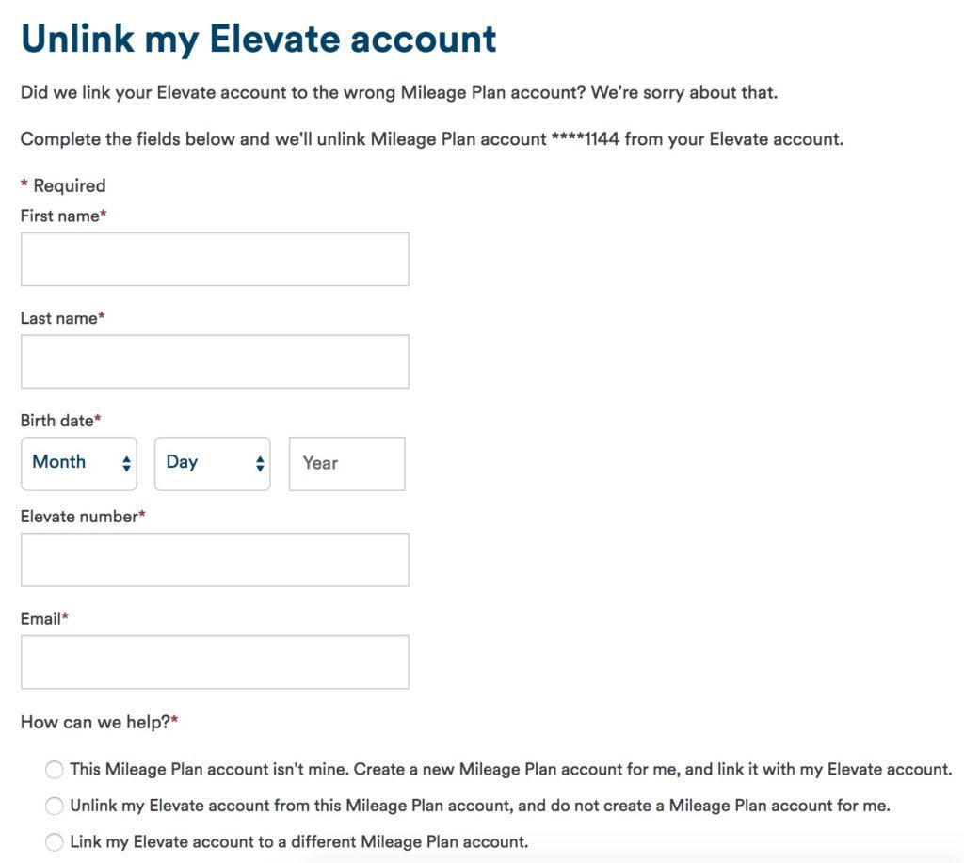Click the "Birth date" label text
Screen dimensions: 964x863
[x=57, y=421]
